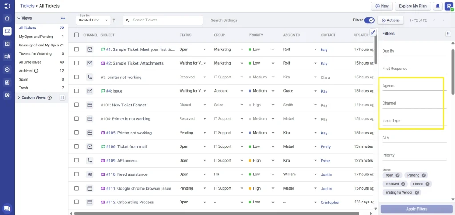455x215 pixels.
Task: Click the app logo at top left
Action: pyautogui.click(x=7, y=6)
